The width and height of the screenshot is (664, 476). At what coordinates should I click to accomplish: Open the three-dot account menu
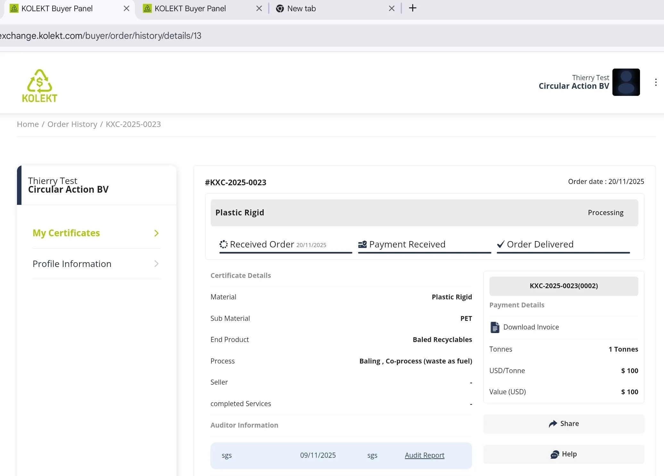pos(656,82)
